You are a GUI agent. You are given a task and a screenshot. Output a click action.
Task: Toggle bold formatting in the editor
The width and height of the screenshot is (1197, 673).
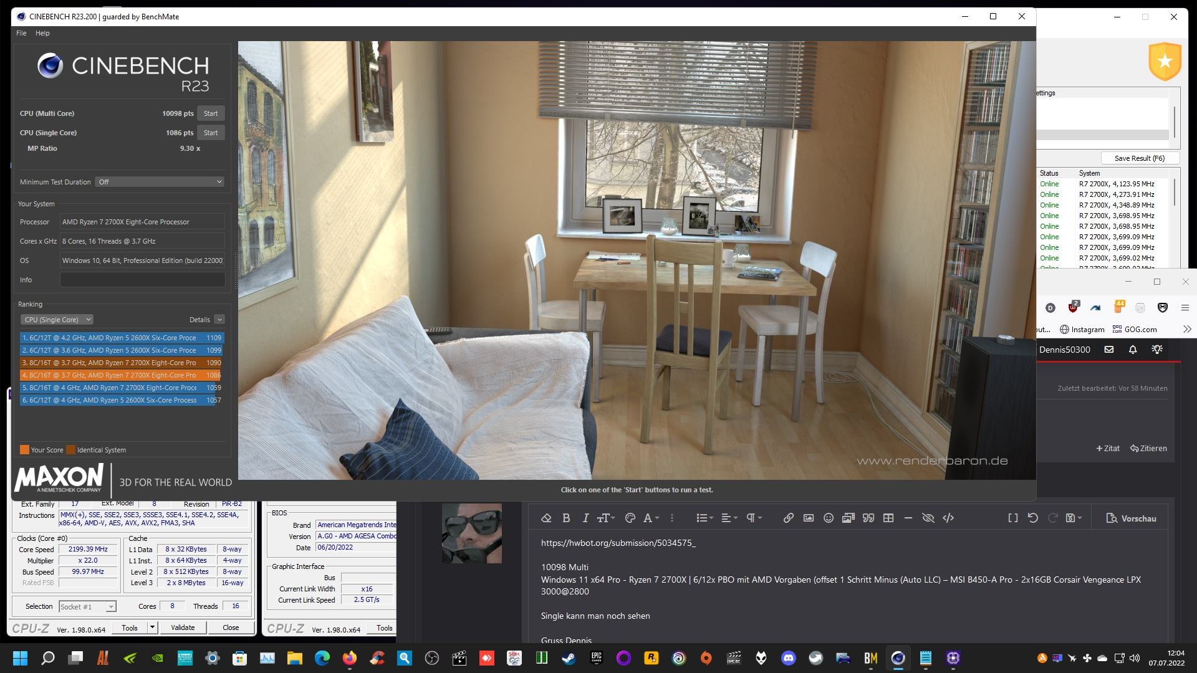[566, 518]
